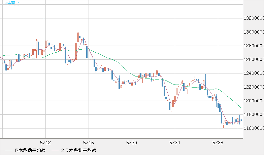Click the 13200000 price axis label
Screen dimensions: 264x155
point(254,18)
